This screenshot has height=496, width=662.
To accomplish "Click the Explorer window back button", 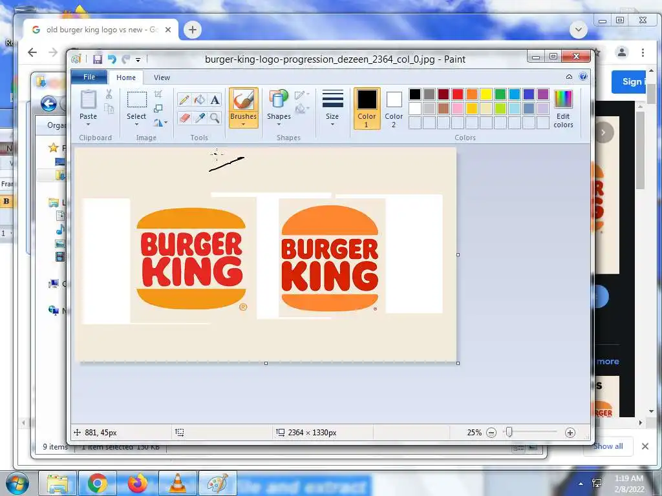I will click(48, 103).
